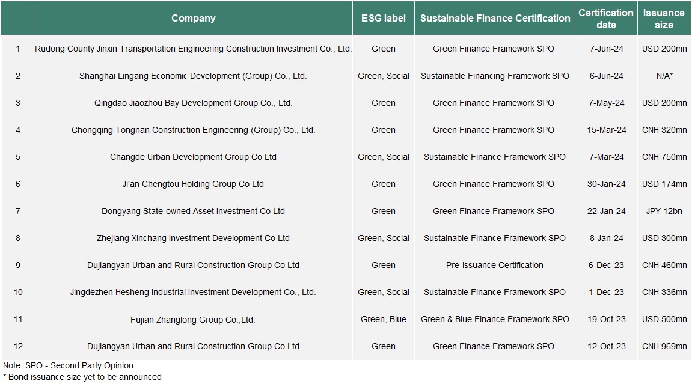Select Qingdao Jiaozhou Bay Development Group cell
692x384 pixels.
point(194,103)
